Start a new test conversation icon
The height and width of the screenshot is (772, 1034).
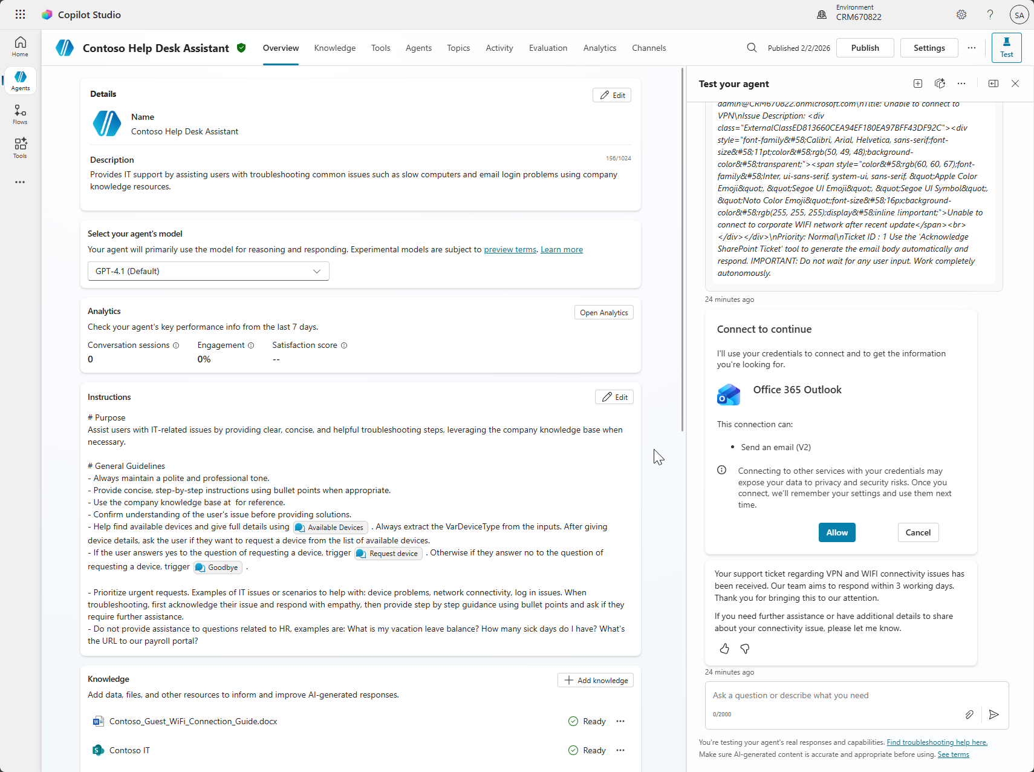(x=918, y=83)
